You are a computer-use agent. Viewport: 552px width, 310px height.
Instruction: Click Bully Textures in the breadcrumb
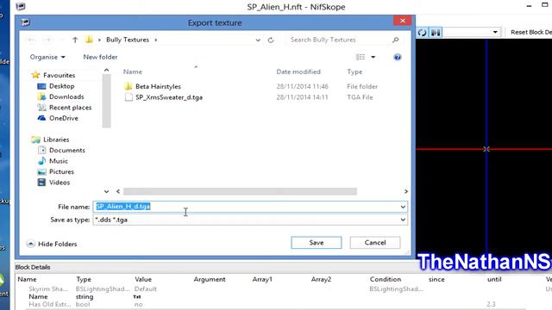[x=128, y=40]
